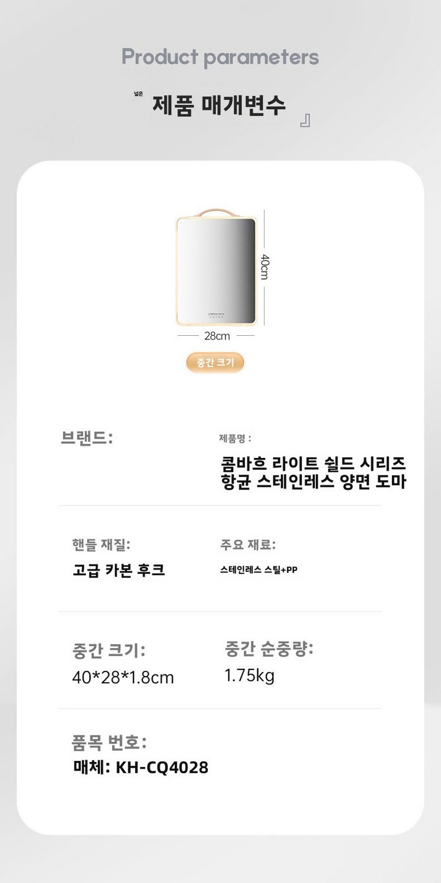The image size is (441, 883).
Task: Select the KH-CQ4028 item number
Action: pos(162,767)
